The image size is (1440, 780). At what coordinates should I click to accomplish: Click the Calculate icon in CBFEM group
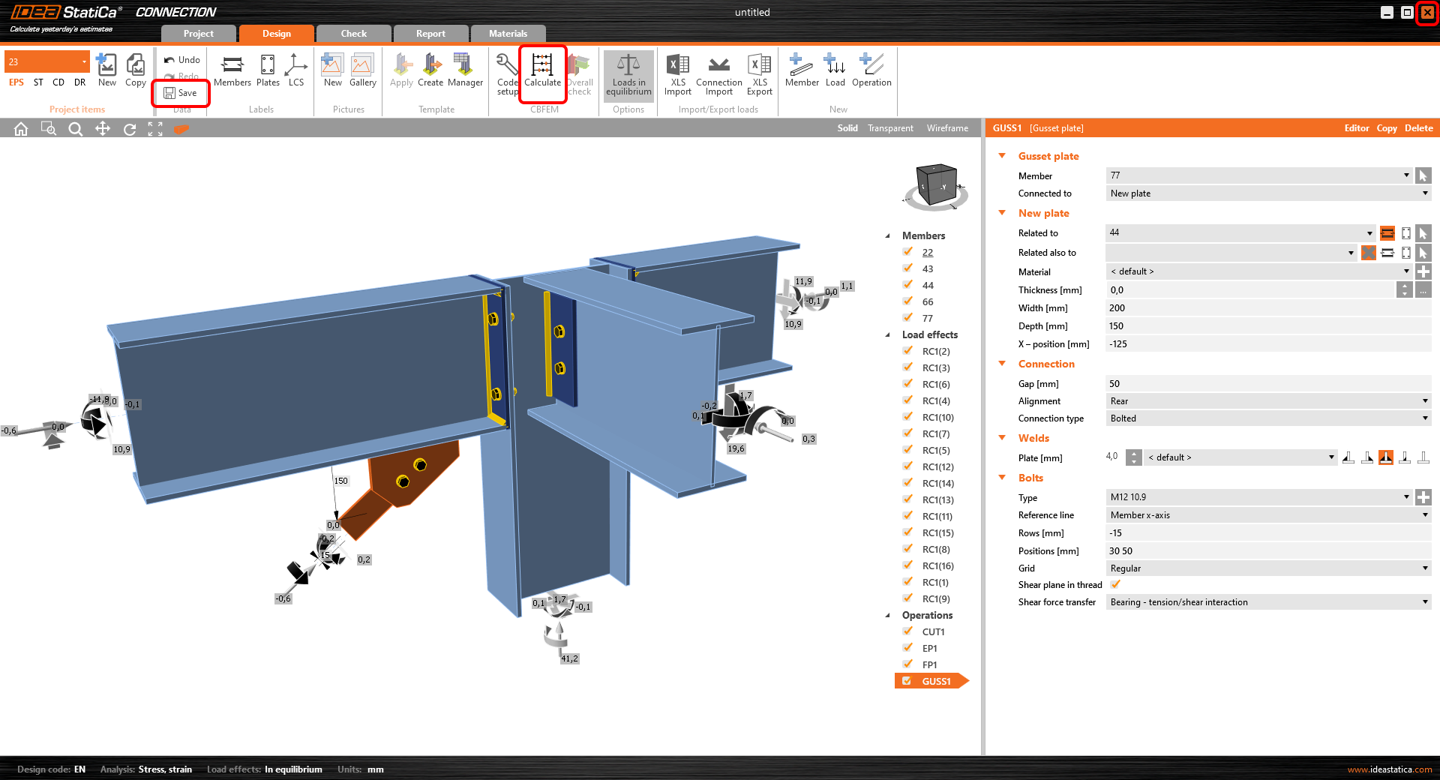(x=542, y=71)
